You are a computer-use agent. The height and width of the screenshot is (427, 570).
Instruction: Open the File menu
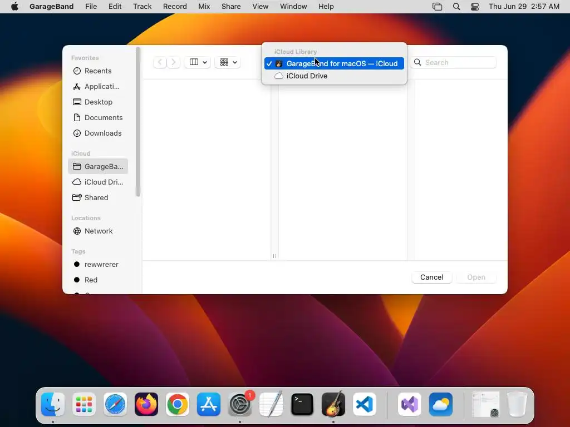click(x=91, y=7)
